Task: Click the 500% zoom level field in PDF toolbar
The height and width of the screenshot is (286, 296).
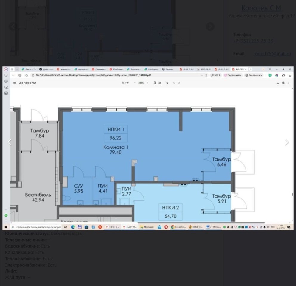Action: coord(141,83)
